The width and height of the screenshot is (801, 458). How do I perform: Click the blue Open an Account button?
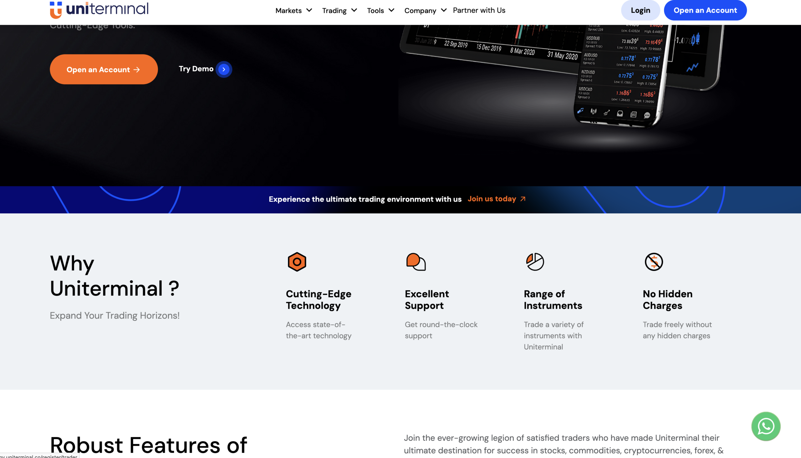click(705, 10)
